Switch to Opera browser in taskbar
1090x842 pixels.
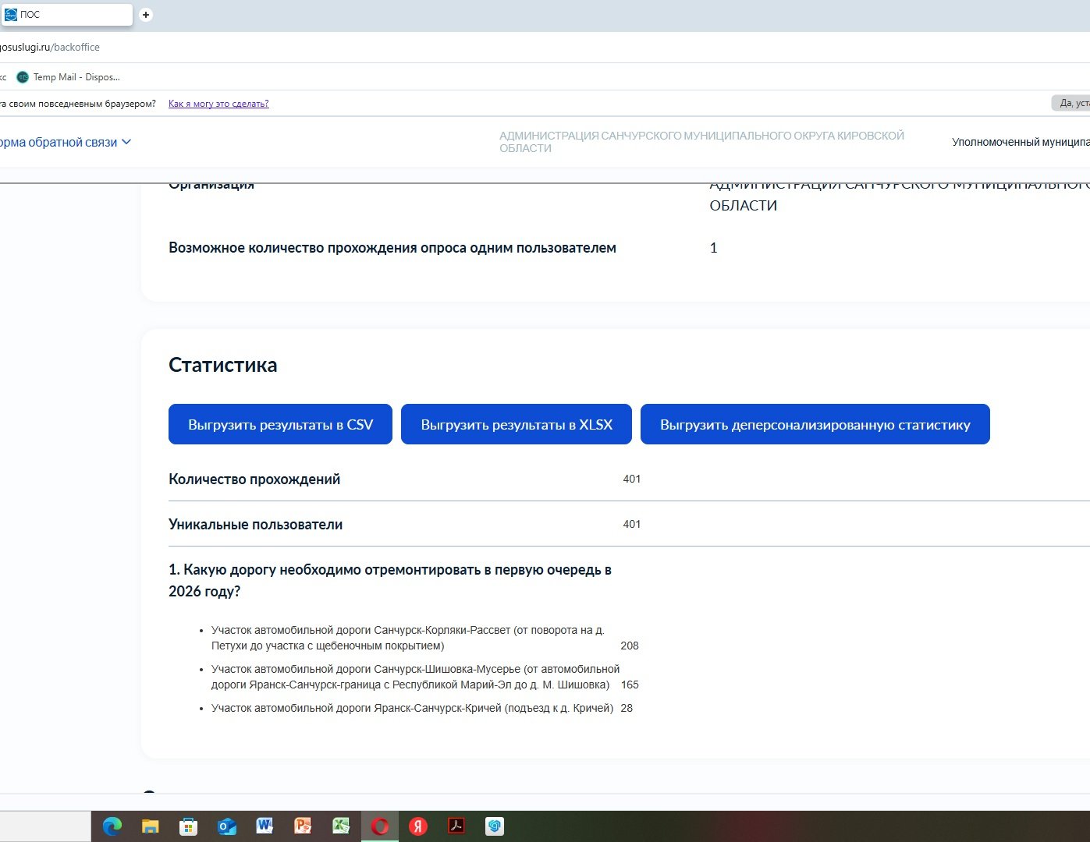[x=380, y=826]
